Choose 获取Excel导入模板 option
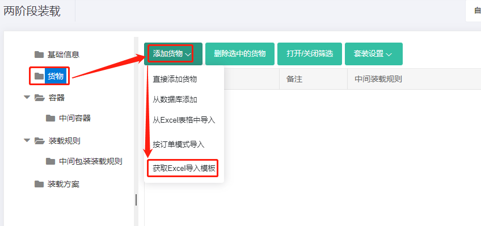Screen dimensions: 481x226 click(184, 168)
